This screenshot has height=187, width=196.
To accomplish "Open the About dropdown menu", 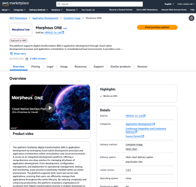I will [6, 10].
